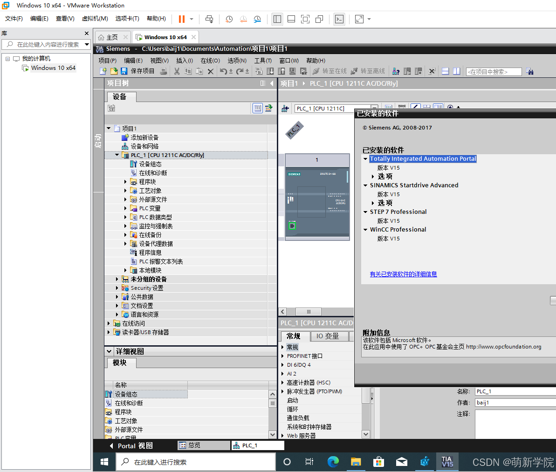556x472 pixels.
Task: Select PROFINET接口 property item
Action: (305, 356)
